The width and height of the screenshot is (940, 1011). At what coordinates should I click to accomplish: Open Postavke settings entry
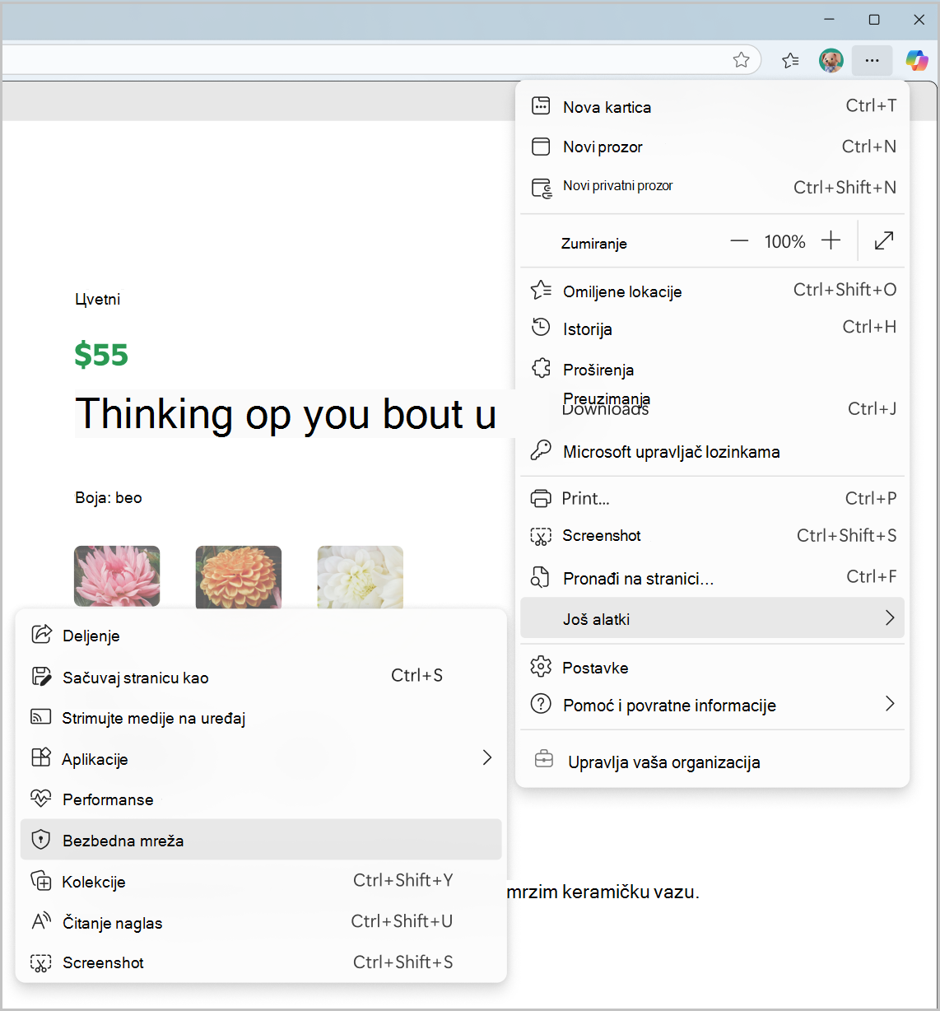(713, 668)
